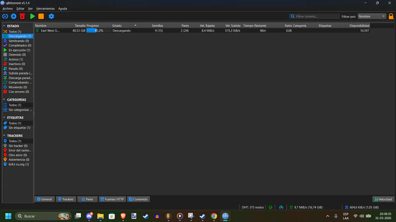
Task: Collapse the CATEGORÍAS section
Action: tap(4, 100)
